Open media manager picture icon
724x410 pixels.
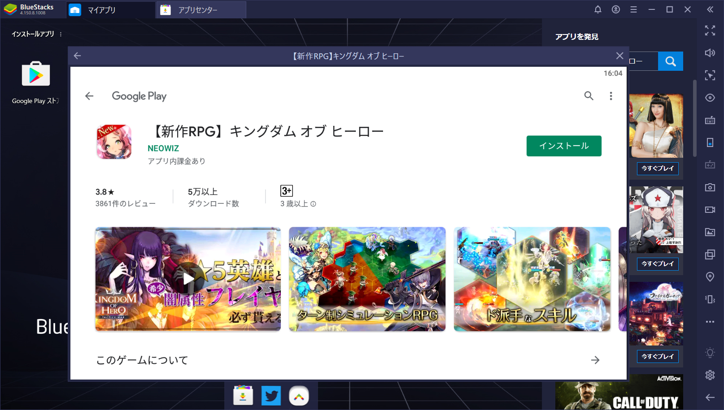point(710,232)
